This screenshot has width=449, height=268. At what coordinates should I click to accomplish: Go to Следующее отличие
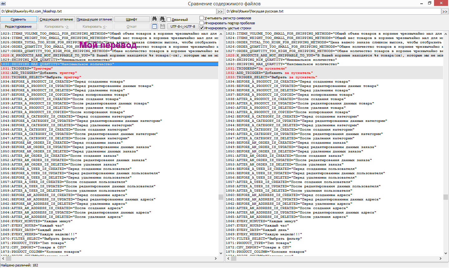[56, 19]
